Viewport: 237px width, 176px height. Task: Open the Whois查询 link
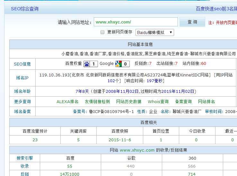click(158, 101)
